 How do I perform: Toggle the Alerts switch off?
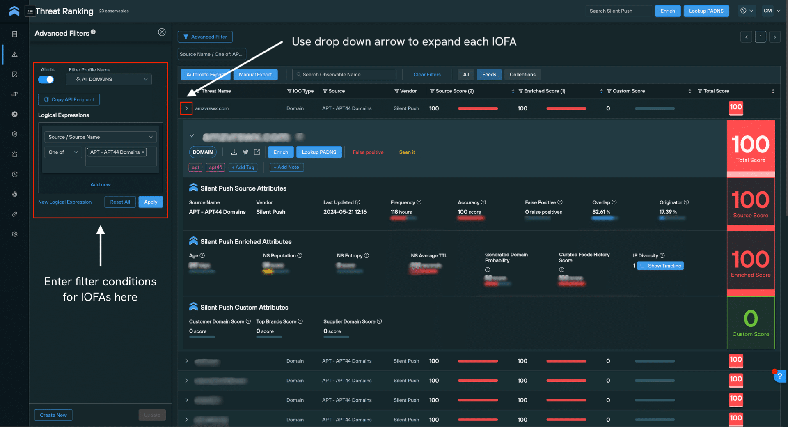(46, 80)
